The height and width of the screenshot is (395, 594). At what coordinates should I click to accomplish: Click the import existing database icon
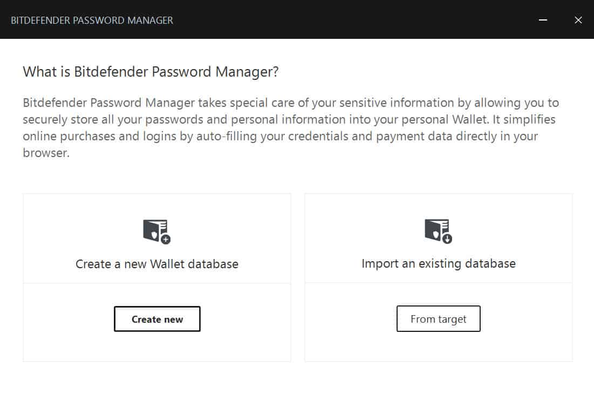click(x=438, y=231)
